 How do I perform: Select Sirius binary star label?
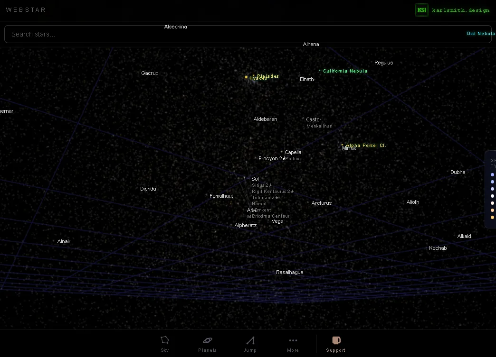click(262, 185)
